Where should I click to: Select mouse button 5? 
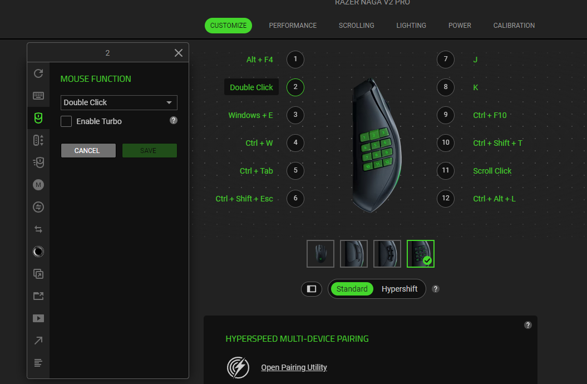(295, 171)
